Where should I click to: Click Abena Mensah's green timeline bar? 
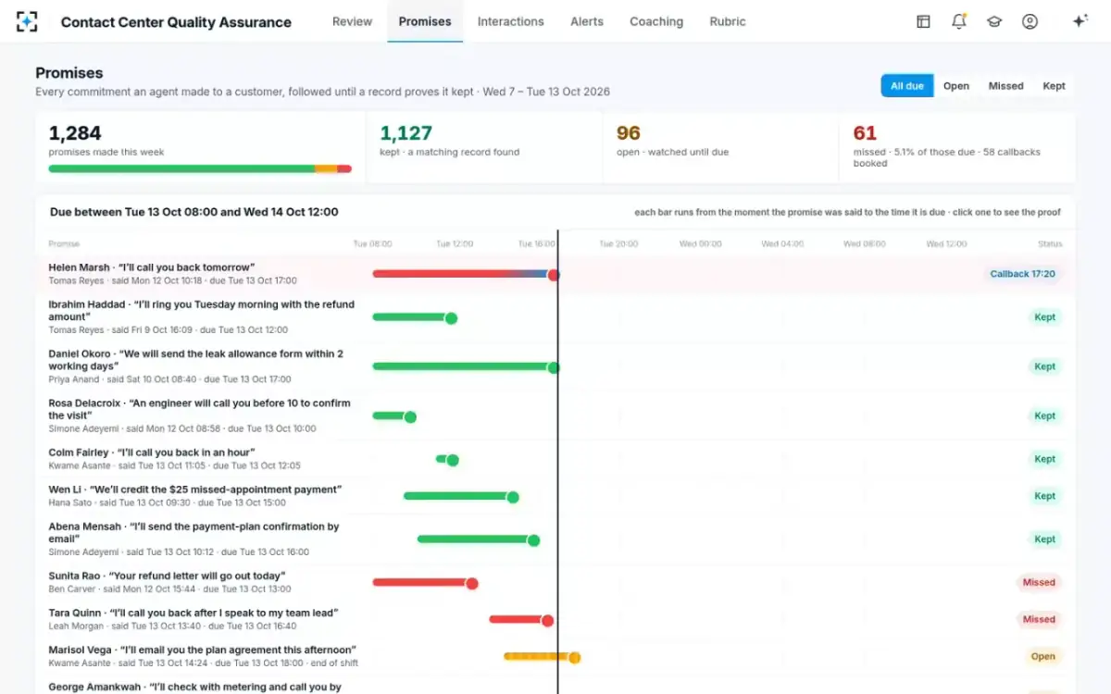478,539
